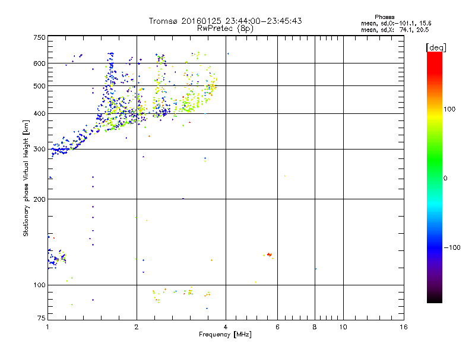Click the '[deg]' colorbar unit label
This screenshot has width=475, height=356.
tap(436, 47)
